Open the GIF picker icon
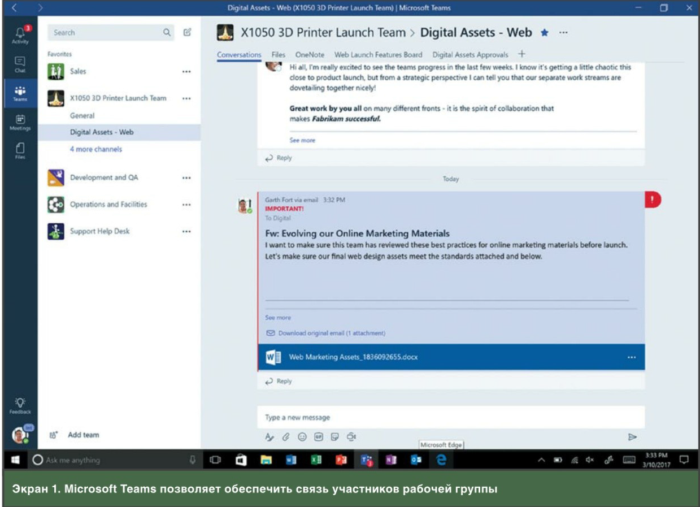700x507 pixels. (x=319, y=436)
